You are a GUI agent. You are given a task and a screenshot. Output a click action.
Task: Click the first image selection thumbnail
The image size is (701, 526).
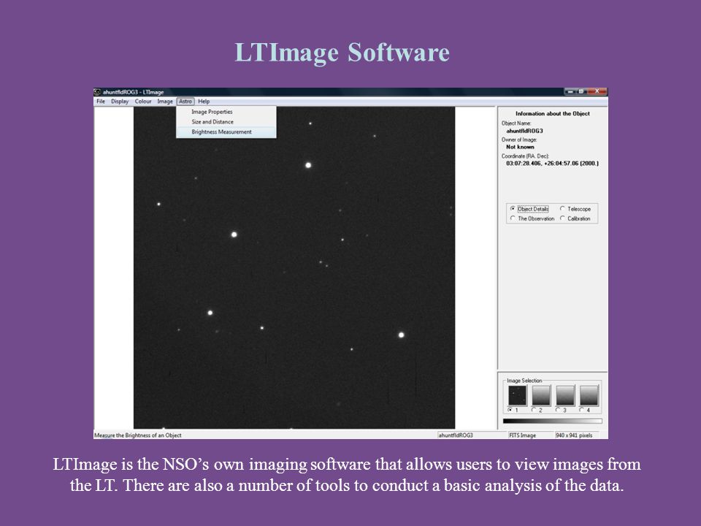[517, 396]
